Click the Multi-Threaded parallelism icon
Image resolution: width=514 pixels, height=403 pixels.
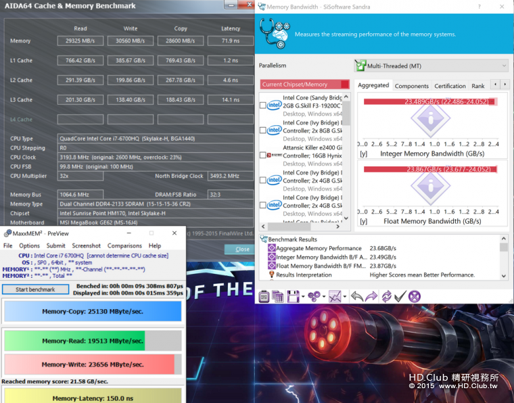[360, 66]
